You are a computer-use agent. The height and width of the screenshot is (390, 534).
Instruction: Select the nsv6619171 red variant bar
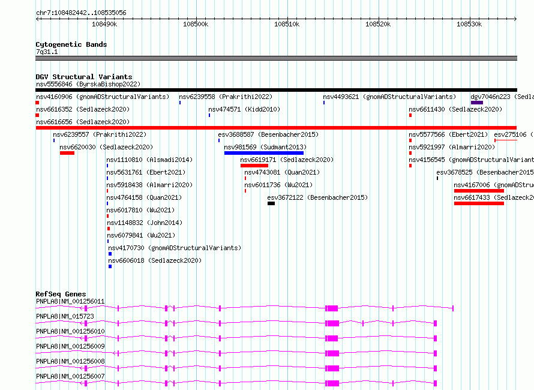click(254, 166)
